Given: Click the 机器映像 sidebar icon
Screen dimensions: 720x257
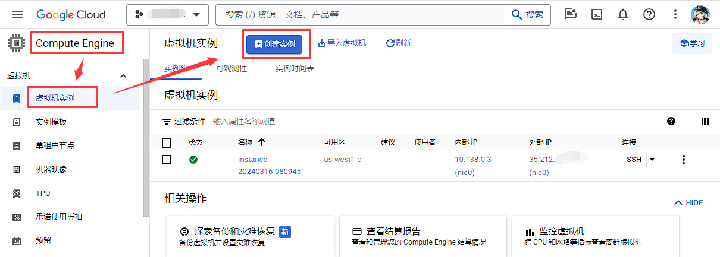Looking at the screenshot, I should point(17,169).
